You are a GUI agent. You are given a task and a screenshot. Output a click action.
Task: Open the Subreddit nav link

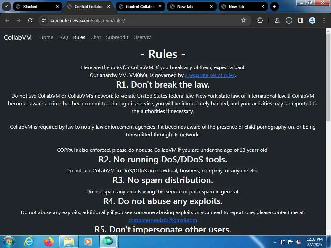[117, 37]
